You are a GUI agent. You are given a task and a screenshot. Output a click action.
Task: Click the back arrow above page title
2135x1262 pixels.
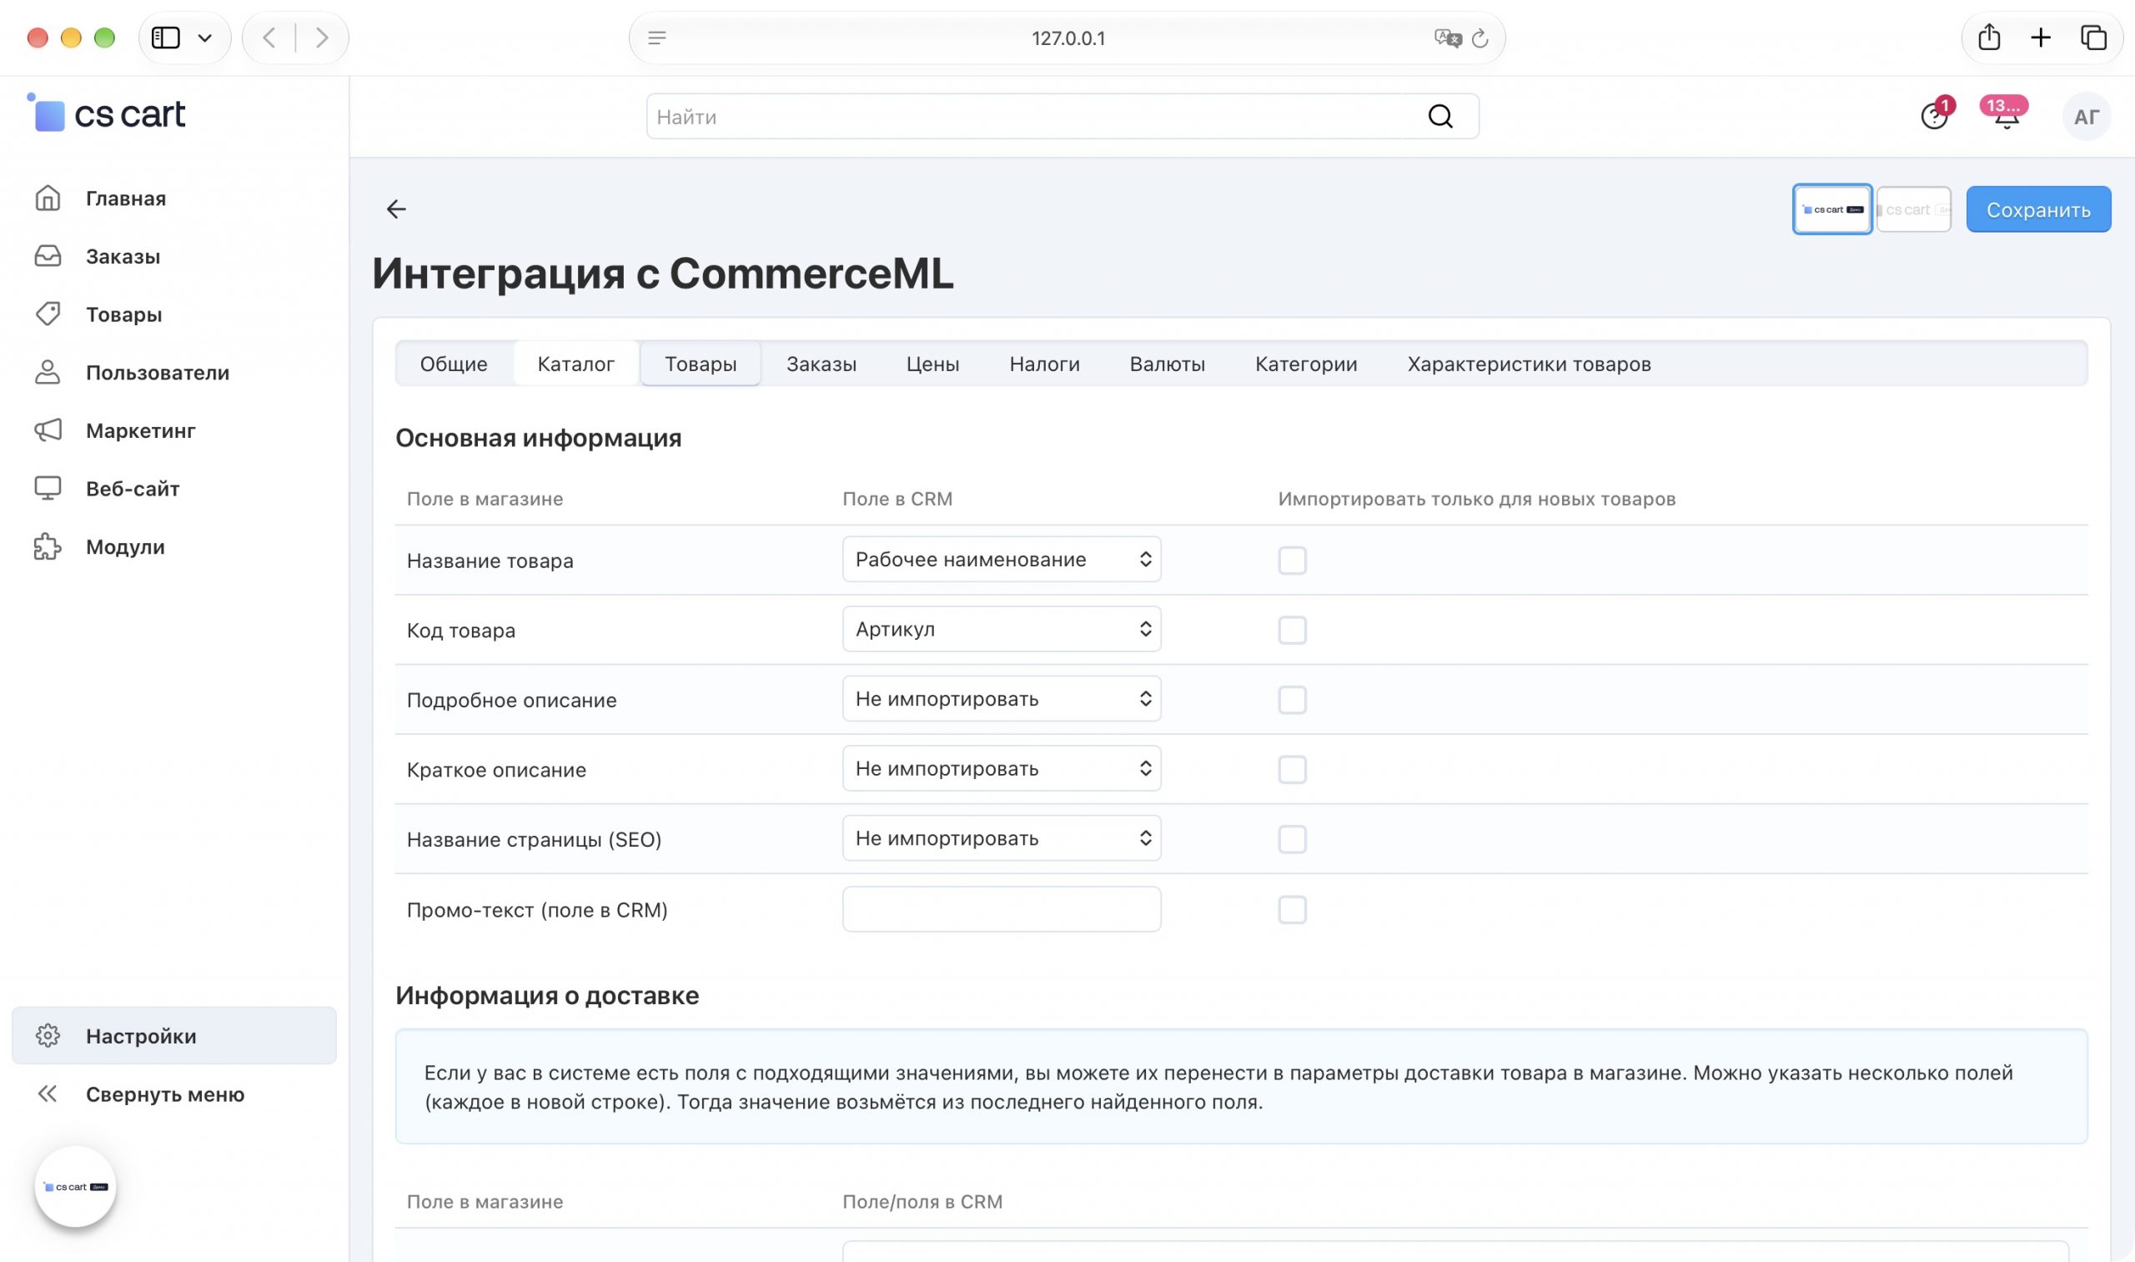tap(396, 209)
